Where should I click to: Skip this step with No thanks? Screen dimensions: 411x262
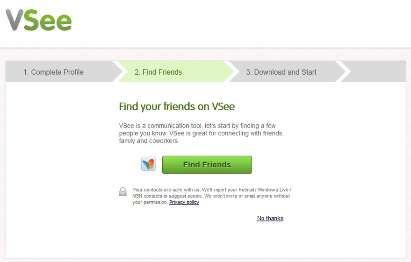pos(270,218)
